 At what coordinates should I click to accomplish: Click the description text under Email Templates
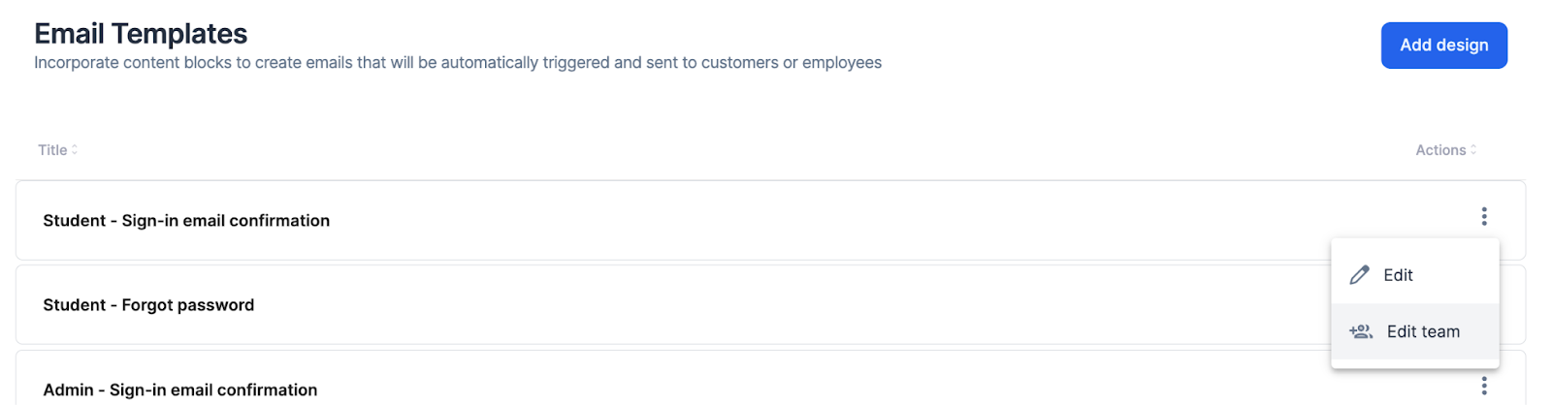458,63
